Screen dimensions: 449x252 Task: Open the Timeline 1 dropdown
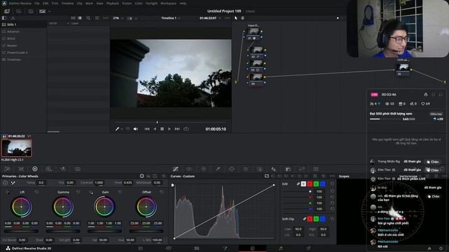(170, 18)
